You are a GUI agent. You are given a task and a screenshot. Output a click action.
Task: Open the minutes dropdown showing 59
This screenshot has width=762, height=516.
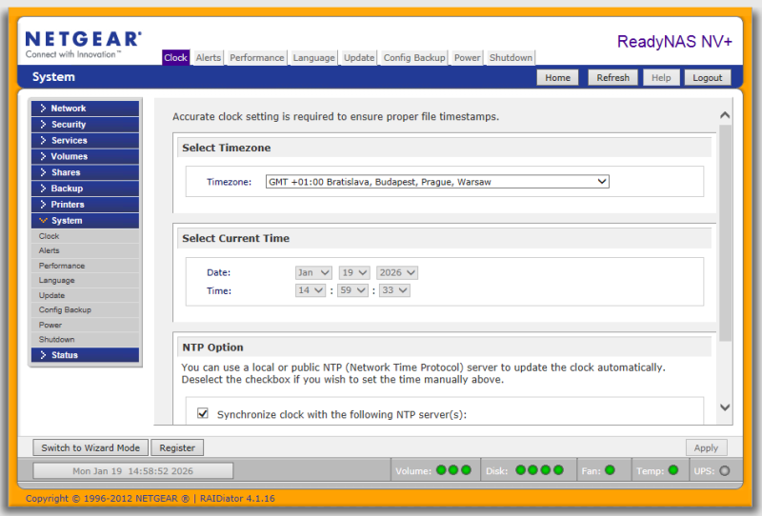tap(352, 290)
